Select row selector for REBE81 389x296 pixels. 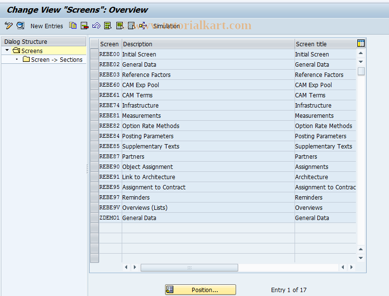click(x=94, y=115)
